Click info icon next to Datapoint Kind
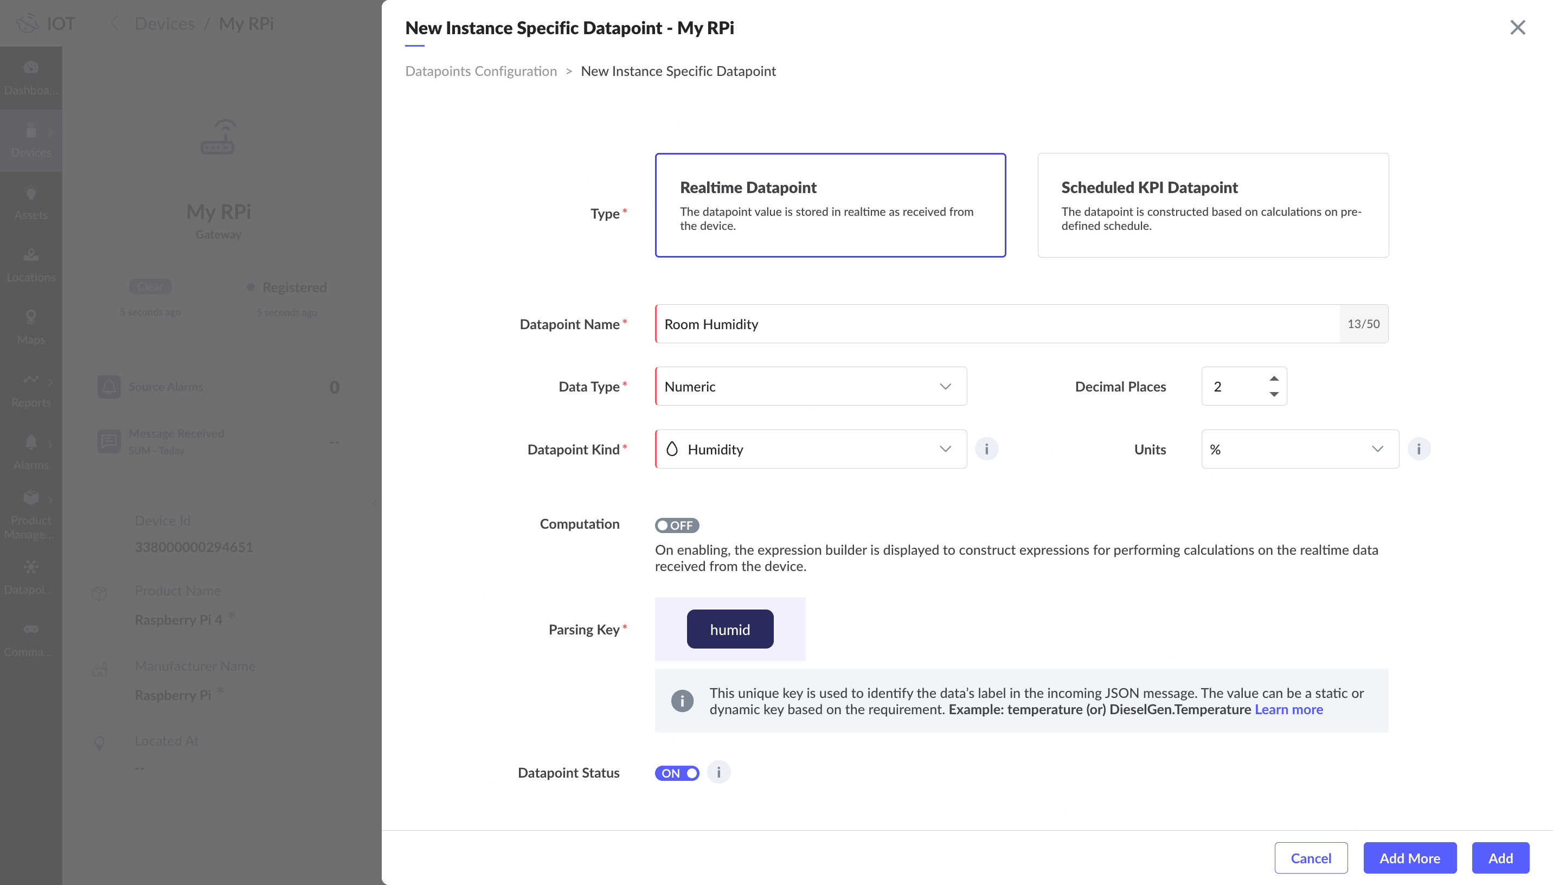 click(986, 449)
